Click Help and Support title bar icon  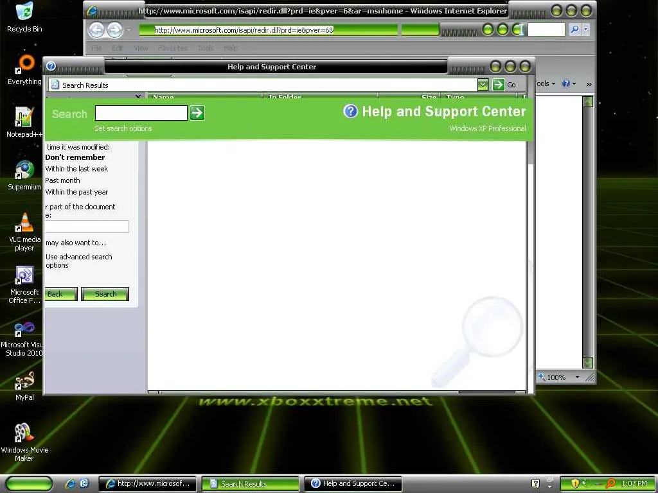click(51, 66)
